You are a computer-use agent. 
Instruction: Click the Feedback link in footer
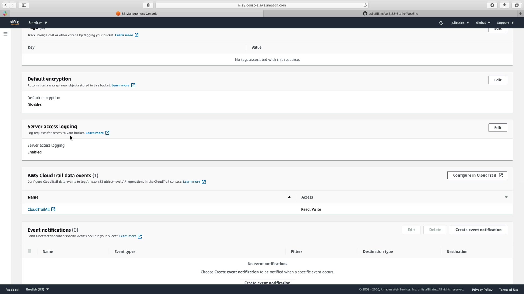(x=12, y=290)
